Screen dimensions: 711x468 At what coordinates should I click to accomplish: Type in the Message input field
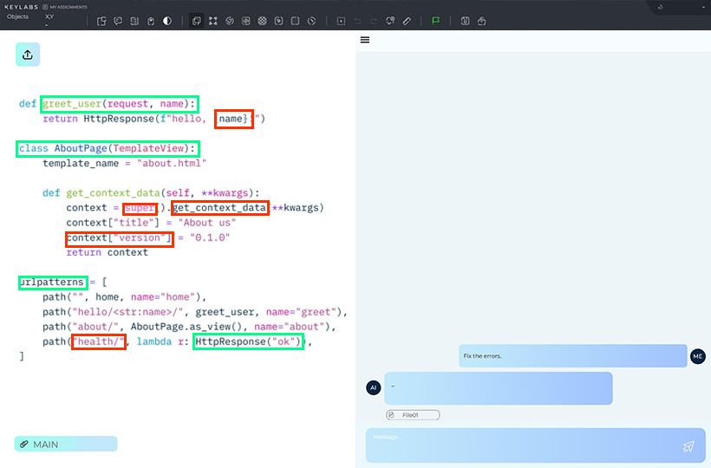pos(520,445)
